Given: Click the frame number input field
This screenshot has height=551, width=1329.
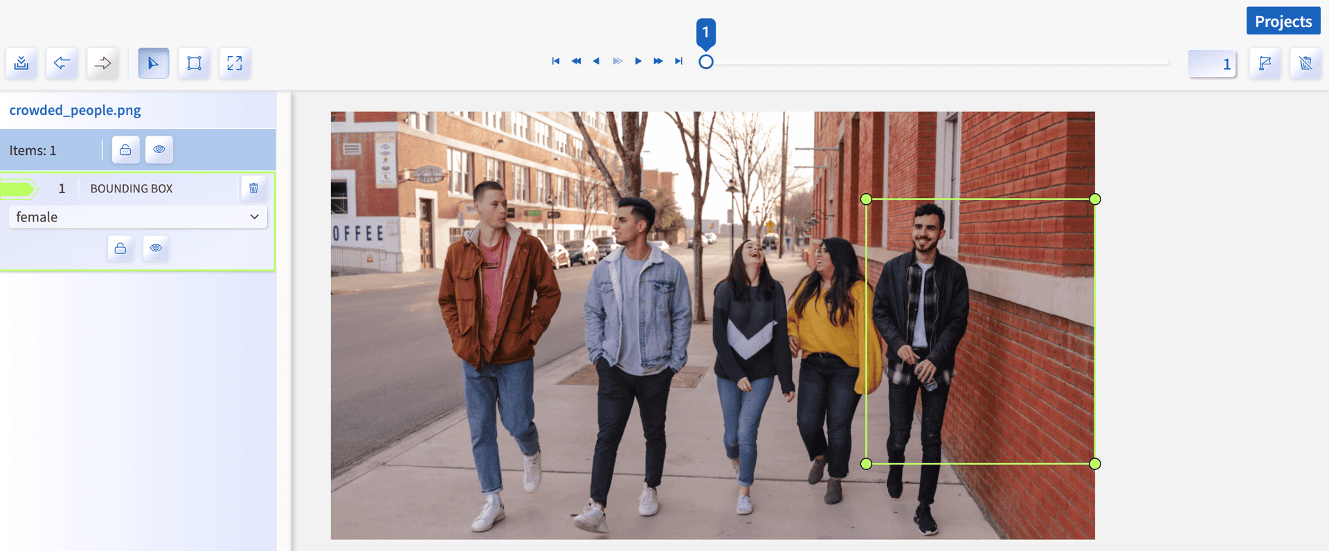Looking at the screenshot, I should tap(1212, 64).
